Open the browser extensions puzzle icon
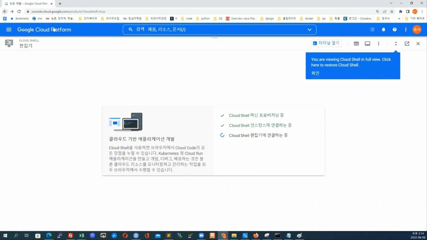The image size is (427, 240). 401,11
